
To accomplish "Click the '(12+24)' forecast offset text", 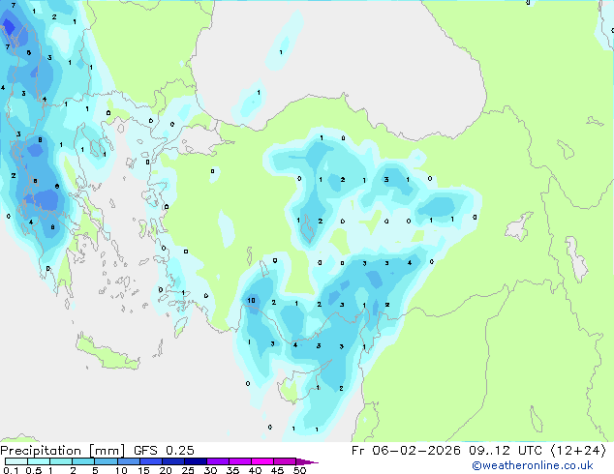I will point(577,451).
